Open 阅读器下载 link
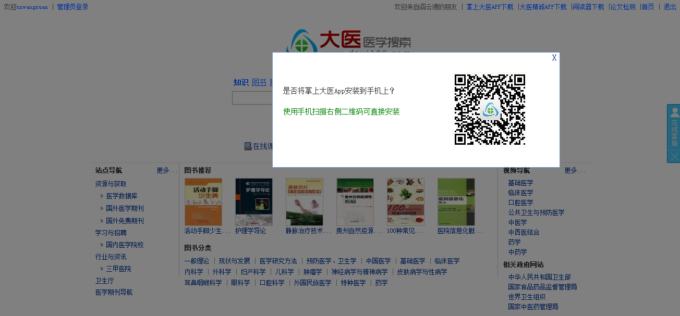 tap(589, 7)
